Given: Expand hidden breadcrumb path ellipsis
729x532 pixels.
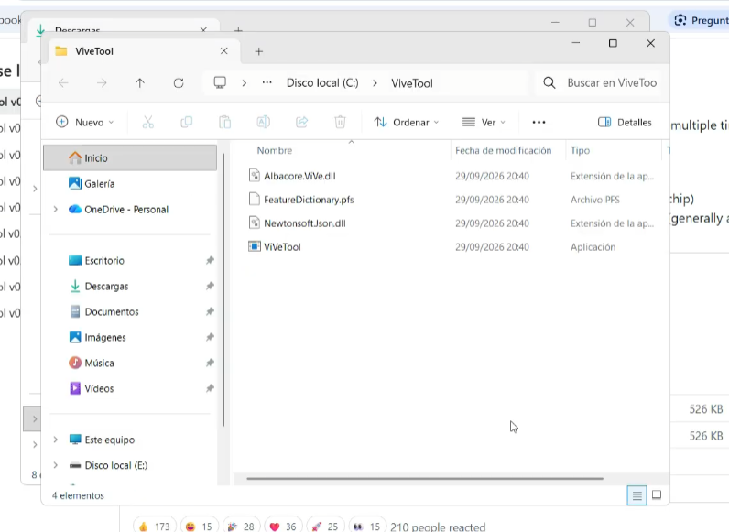Looking at the screenshot, I should point(267,82).
